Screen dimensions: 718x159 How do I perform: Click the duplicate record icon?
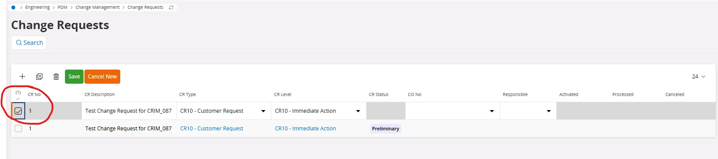tap(39, 77)
